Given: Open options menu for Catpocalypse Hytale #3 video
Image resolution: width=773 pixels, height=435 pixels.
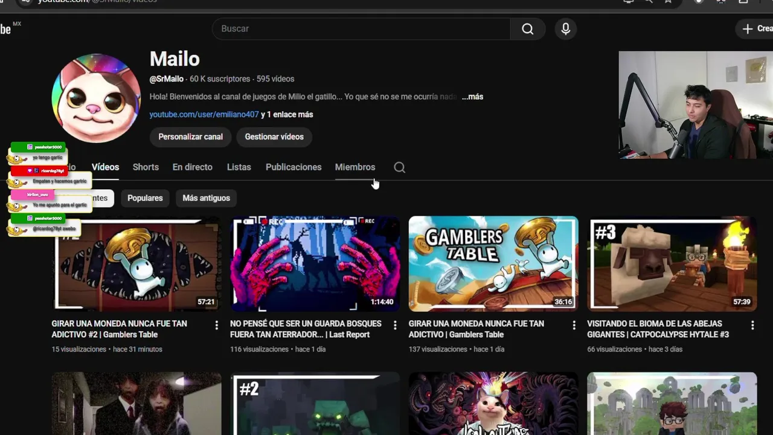Looking at the screenshot, I should click(752, 326).
